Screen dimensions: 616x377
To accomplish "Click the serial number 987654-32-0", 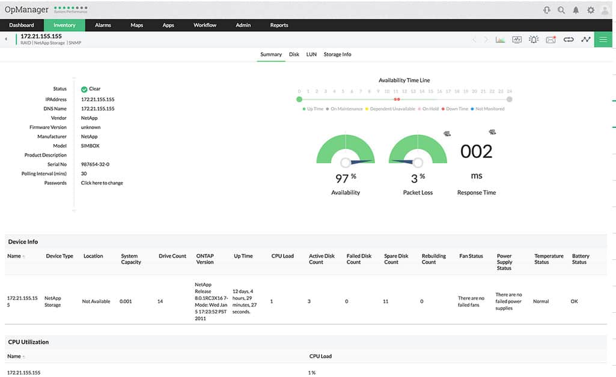I will tap(95, 164).
